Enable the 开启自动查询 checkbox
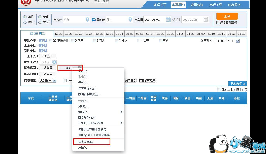 tap(218, 23)
